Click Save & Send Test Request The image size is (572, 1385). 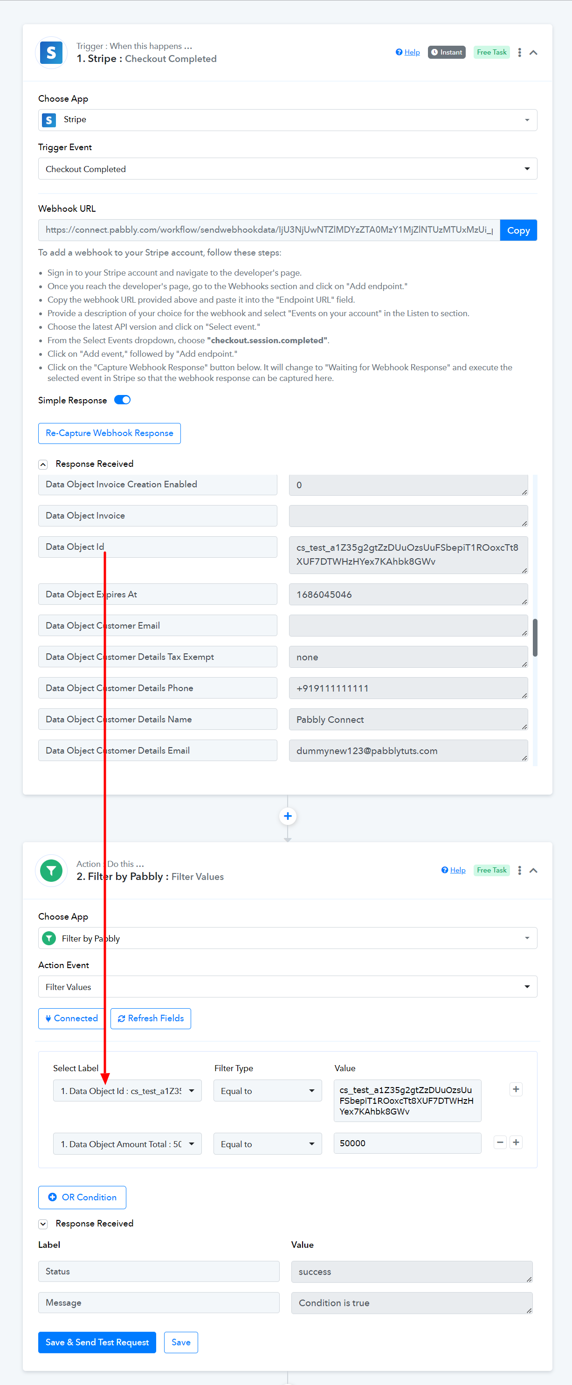click(x=97, y=1343)
